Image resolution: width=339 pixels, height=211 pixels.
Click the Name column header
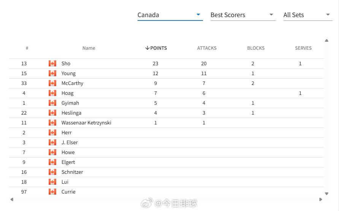coord(89,48)
